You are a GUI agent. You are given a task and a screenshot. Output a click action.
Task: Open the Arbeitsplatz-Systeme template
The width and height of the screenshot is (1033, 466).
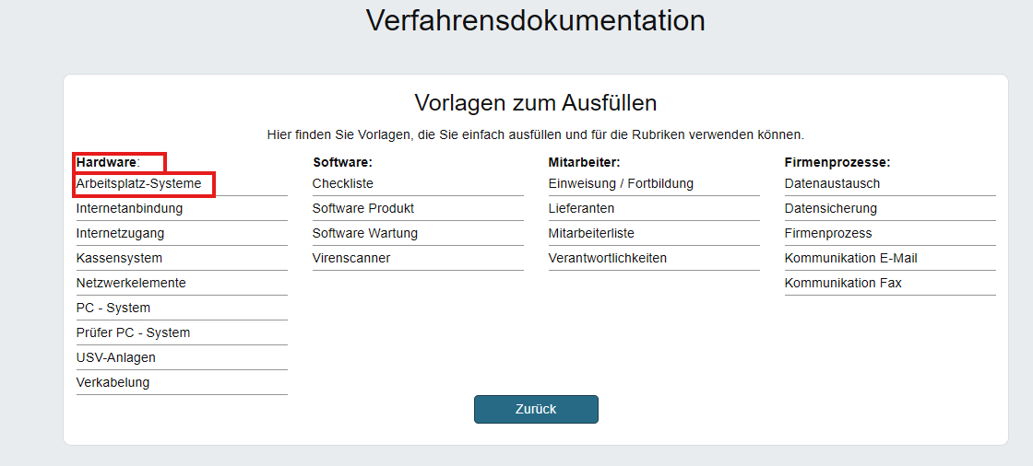(139, 183)
